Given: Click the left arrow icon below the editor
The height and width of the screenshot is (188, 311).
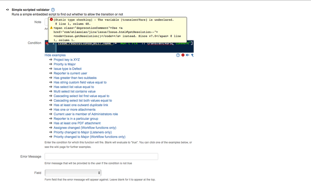Looking at the screenshot, I should pos(187,55).
